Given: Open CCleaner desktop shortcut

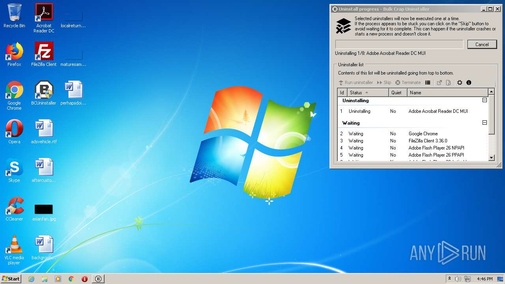Looking at the screenshot, I should point(14,209).
